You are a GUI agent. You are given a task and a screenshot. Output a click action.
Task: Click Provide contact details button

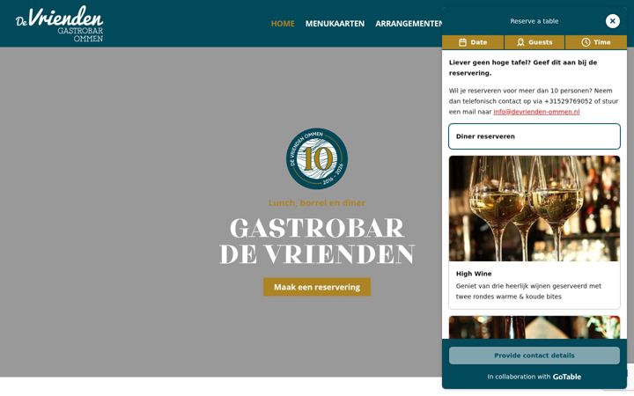coord(534,356)
